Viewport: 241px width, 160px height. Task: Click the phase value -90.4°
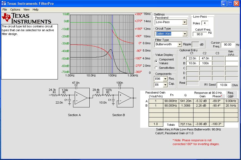(217, 106)
